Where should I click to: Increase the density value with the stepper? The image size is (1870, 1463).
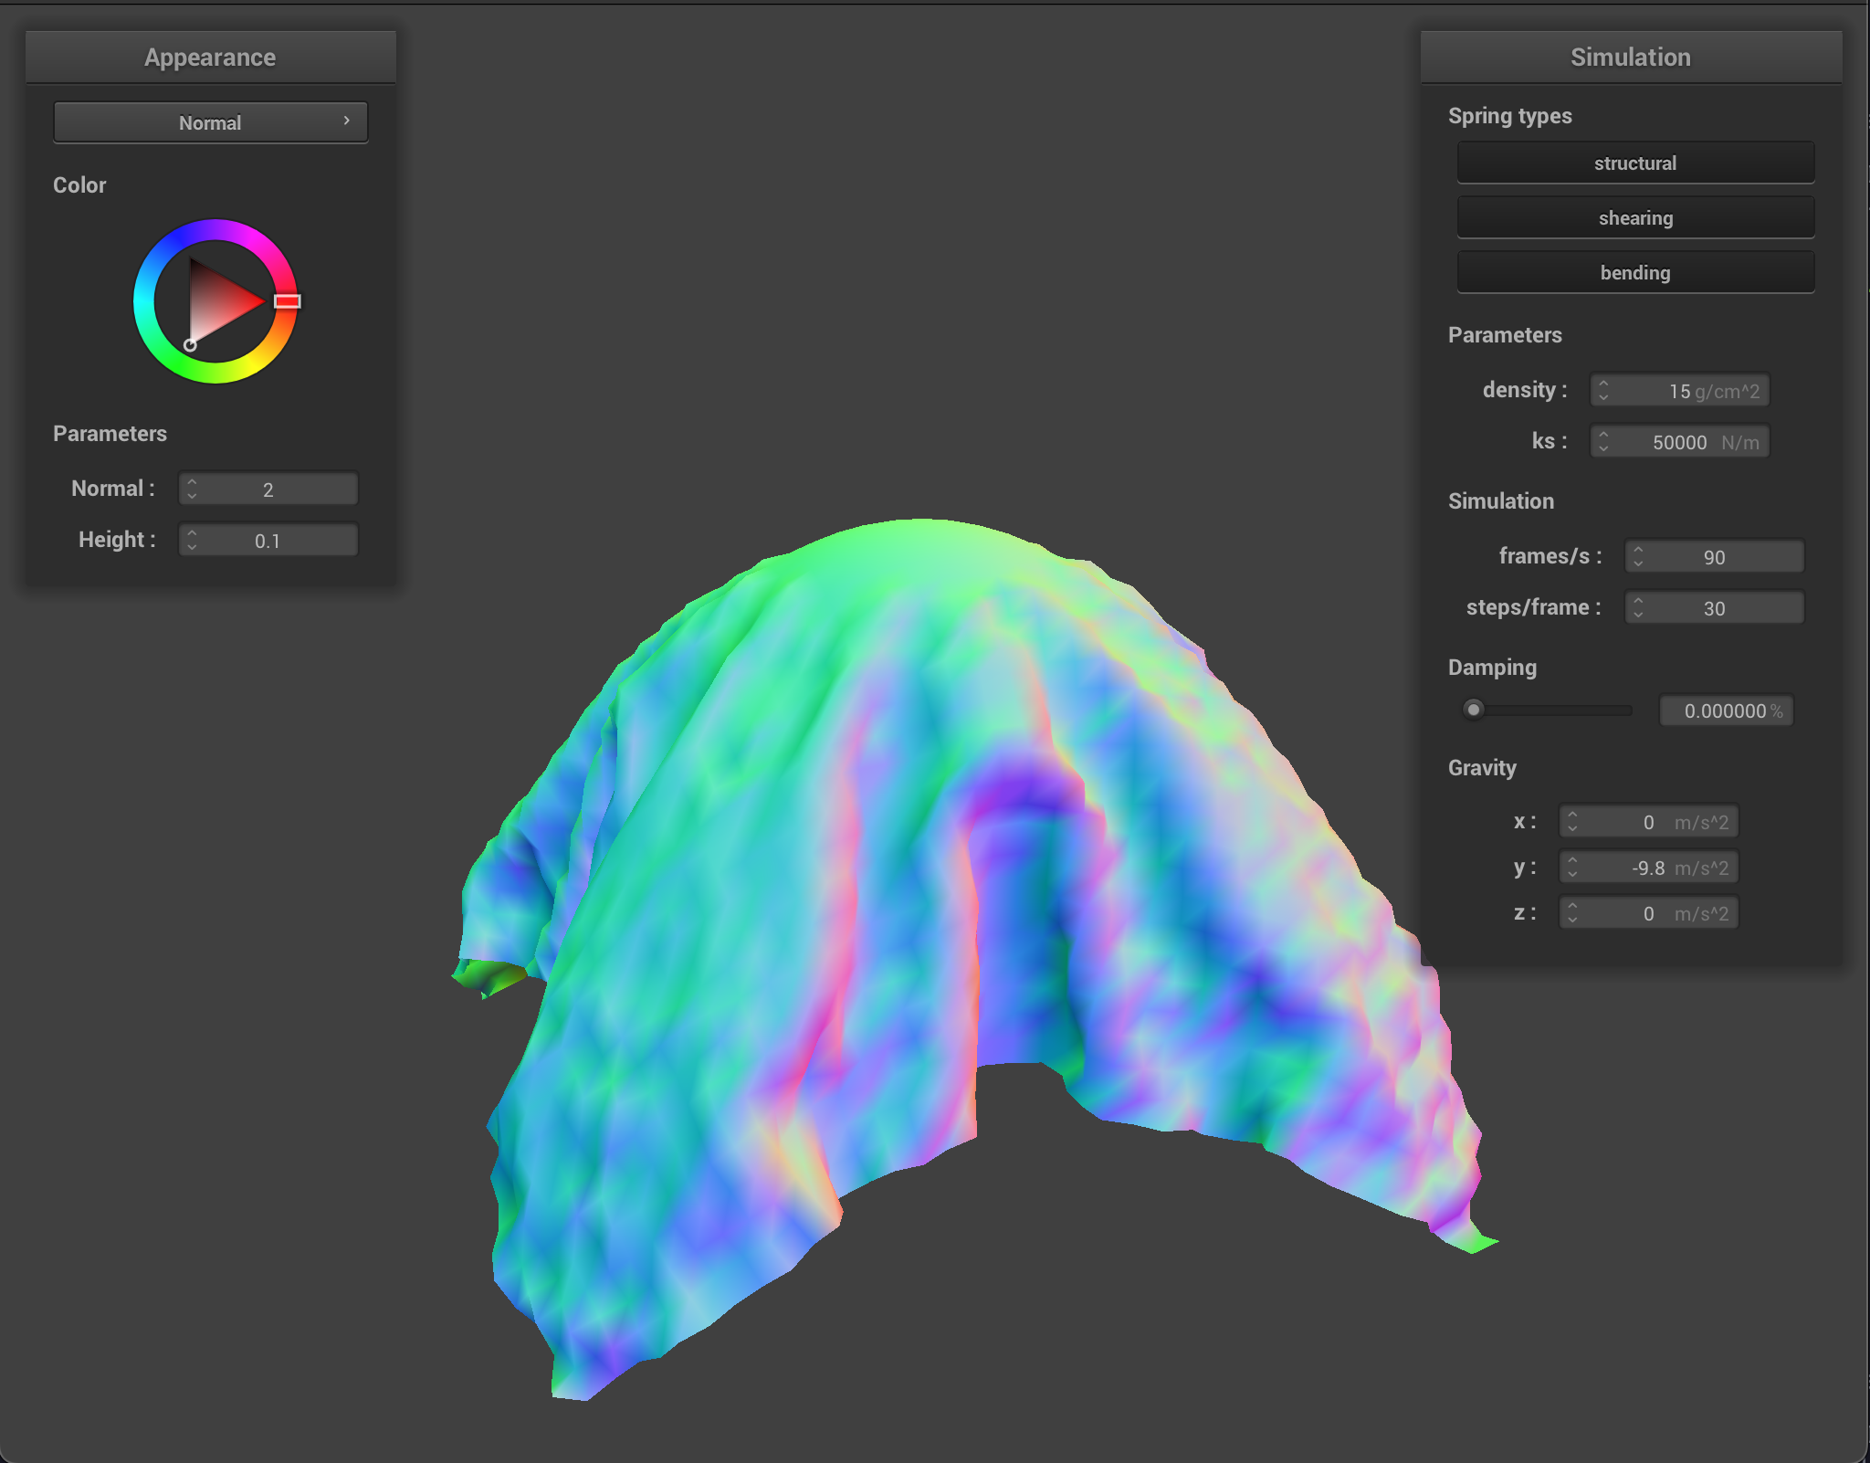click(x=1605, y=384)
